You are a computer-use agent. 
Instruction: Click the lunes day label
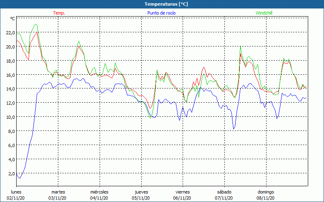click(16, 192)
